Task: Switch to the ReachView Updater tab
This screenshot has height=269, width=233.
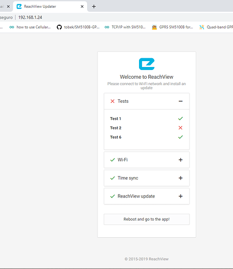Action: point(50,6)
